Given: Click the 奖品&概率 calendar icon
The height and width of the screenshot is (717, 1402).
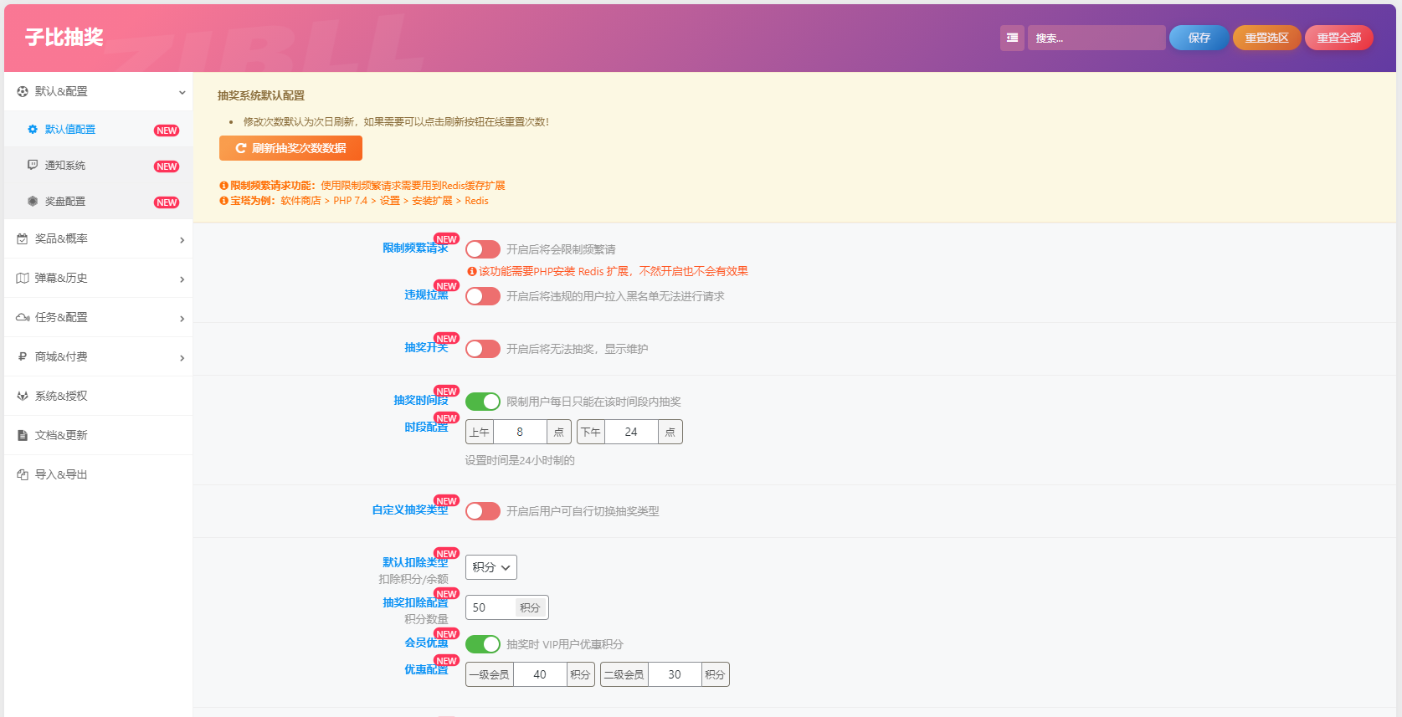Looking at the screenshot, I should [23, 239].
